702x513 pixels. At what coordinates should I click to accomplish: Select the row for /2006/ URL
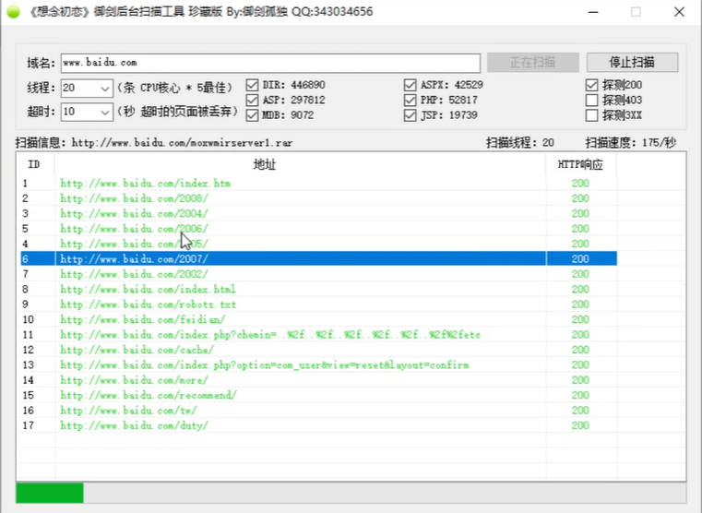[319, 229]
